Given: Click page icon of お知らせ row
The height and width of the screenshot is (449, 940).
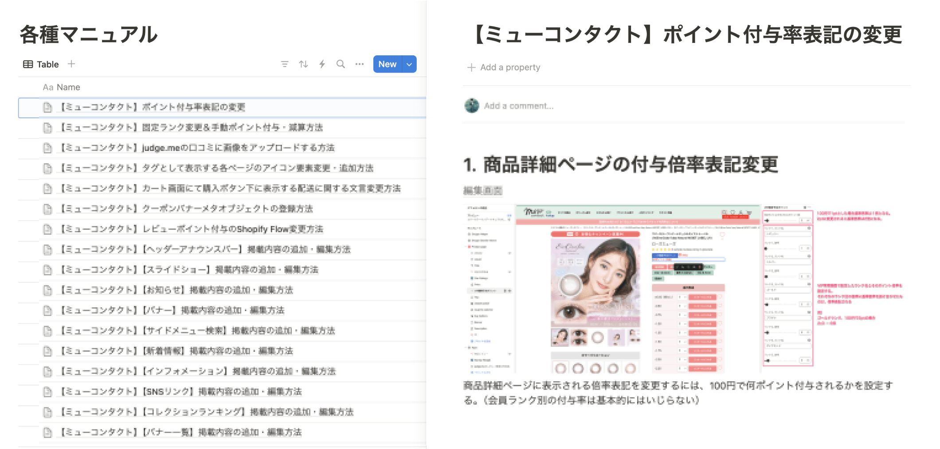Looking at the screenshot, I should (47, 290).
